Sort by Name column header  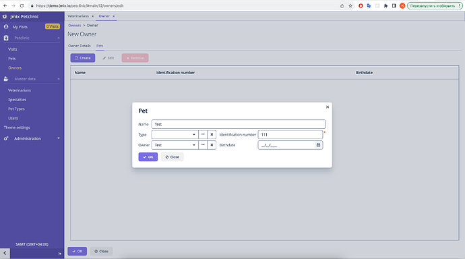[x=80, y=72]
